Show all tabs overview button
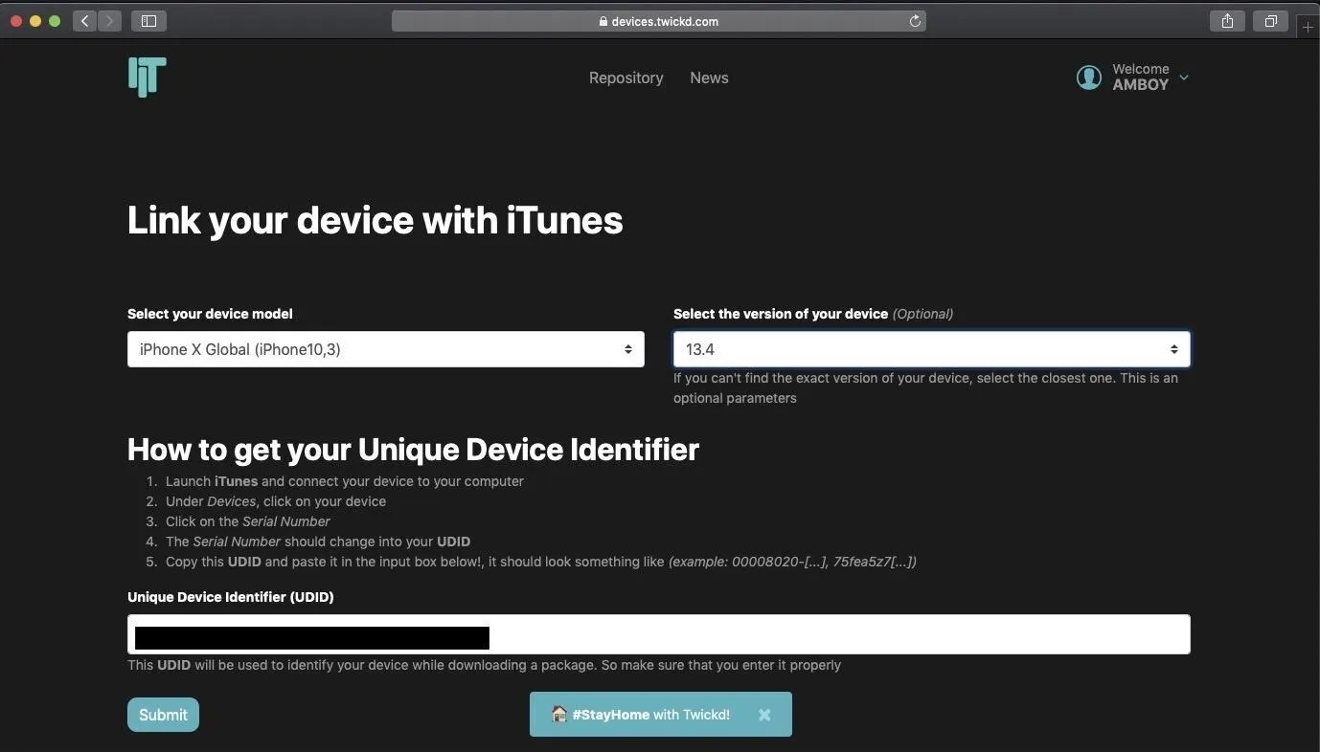 1270,20
